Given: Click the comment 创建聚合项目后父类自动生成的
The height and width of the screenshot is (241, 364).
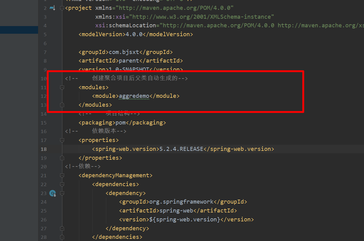Looking at the screenshot, I should [135, 78].
